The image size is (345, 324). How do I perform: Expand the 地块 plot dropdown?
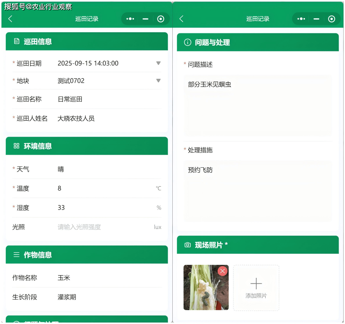pos(158,81)
